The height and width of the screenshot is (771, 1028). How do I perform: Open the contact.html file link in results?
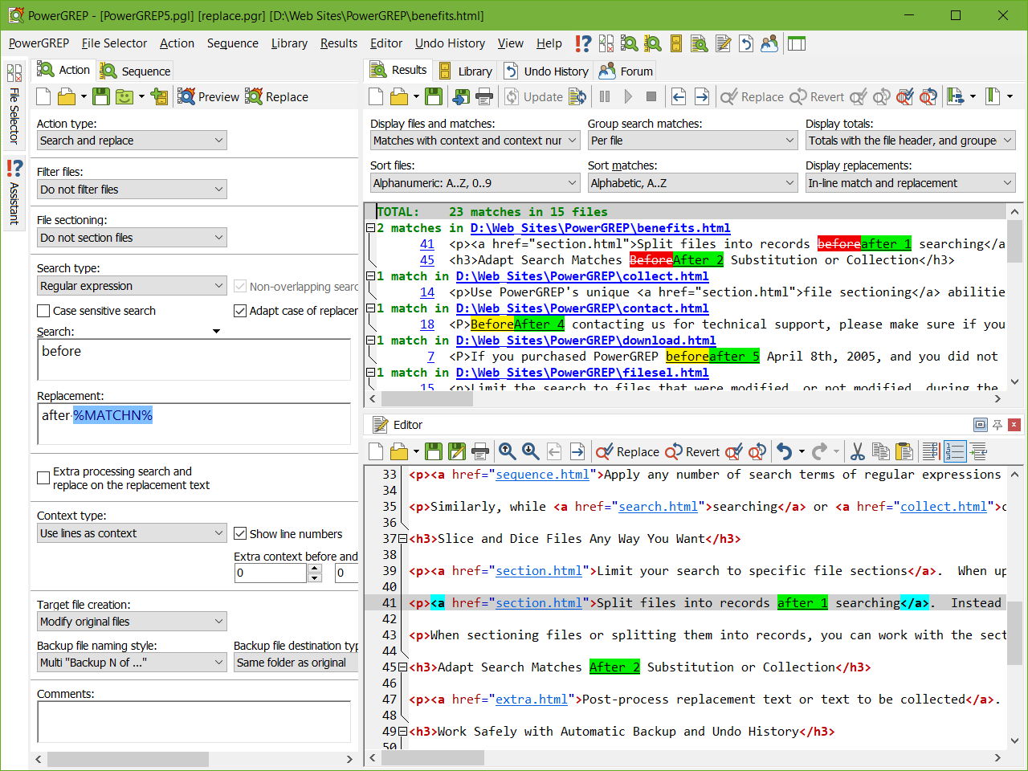(x=582, y=308)
